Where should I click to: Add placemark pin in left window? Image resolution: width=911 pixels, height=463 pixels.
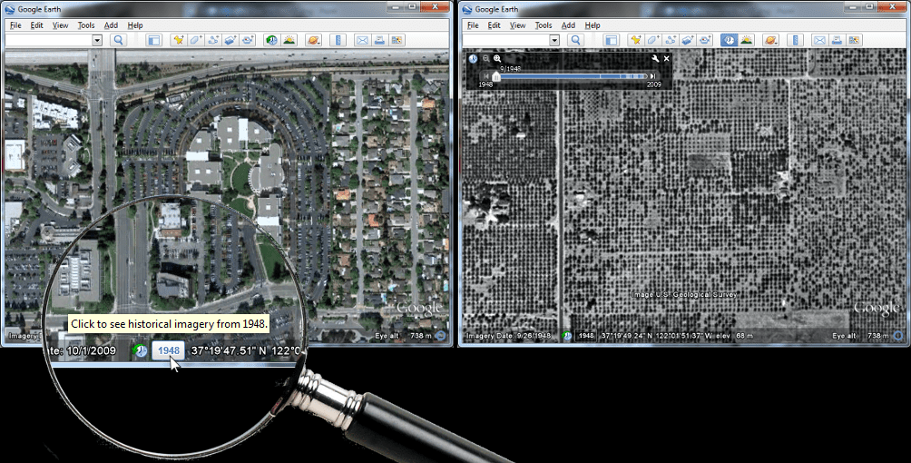pos(179,40)
